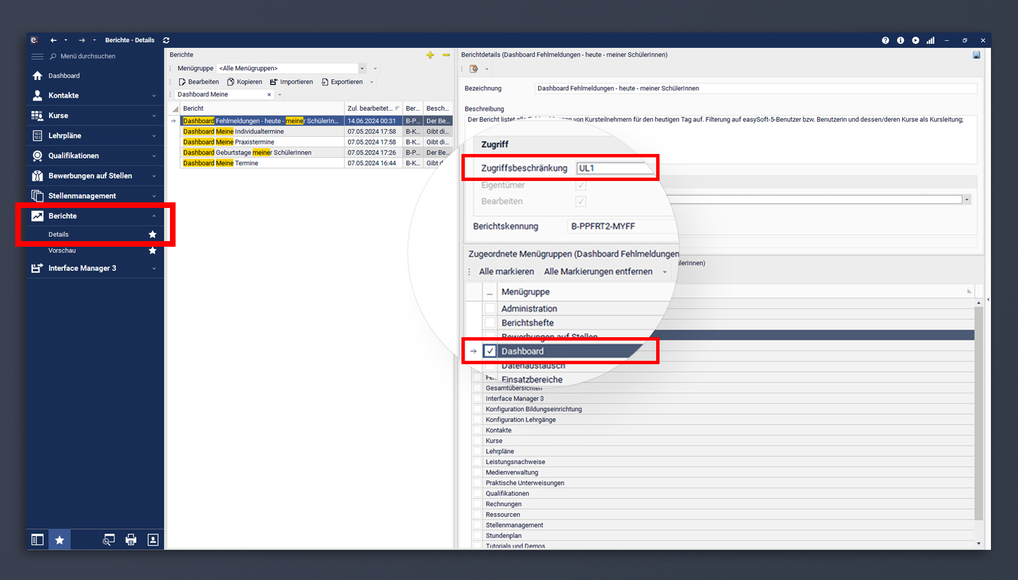Viewport: 1018px width, 580px height.
Task: Check the Kontakte menu group checkbox
Action: 478,431
